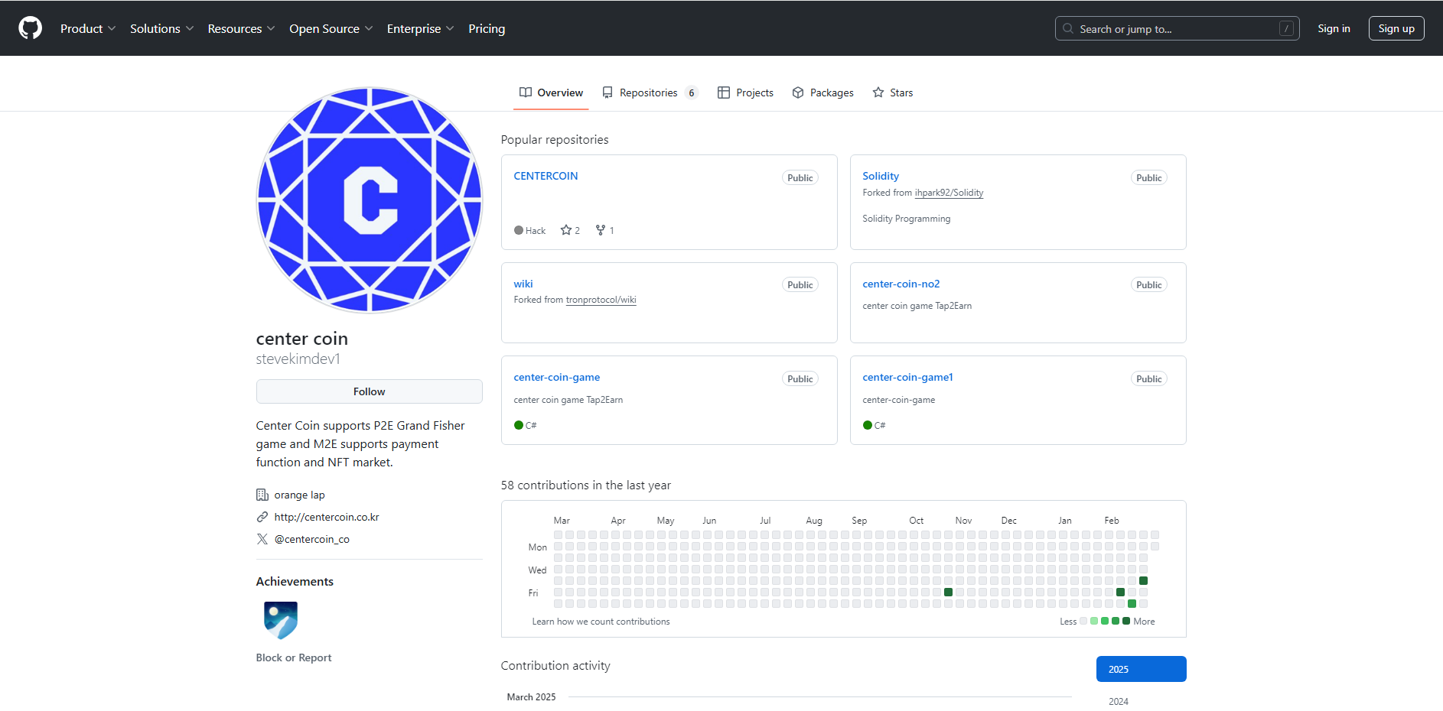This screenshot has width=1443, height=711.
Task: Open the Enterprise dropdown
Action: pos(420,28)
